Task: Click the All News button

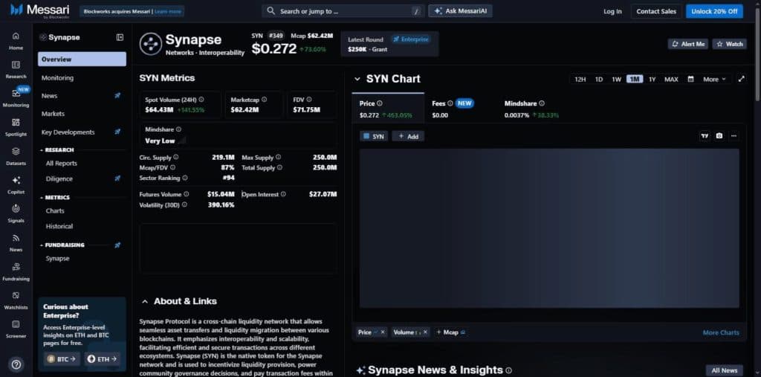Action: [x=724, y=370]
